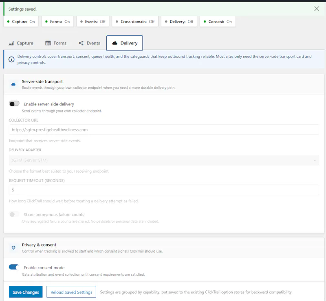Click the Consent: On status chip
The width and height of the screenshot is (326, 301).
(x=218, y=22)
